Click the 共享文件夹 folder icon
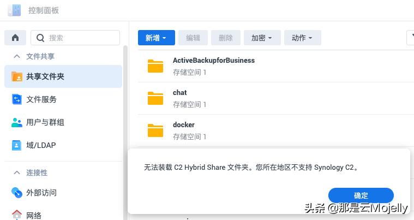This screenshot has width=414, height=220. (x=17, y=76)
